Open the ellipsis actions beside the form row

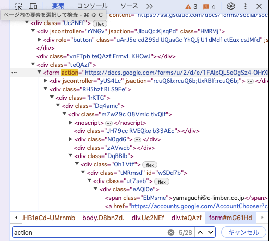click(x=14, y=73)
